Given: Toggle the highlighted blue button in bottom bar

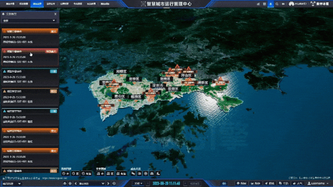Looking at the screenshot, I should [x=224, y=183].
